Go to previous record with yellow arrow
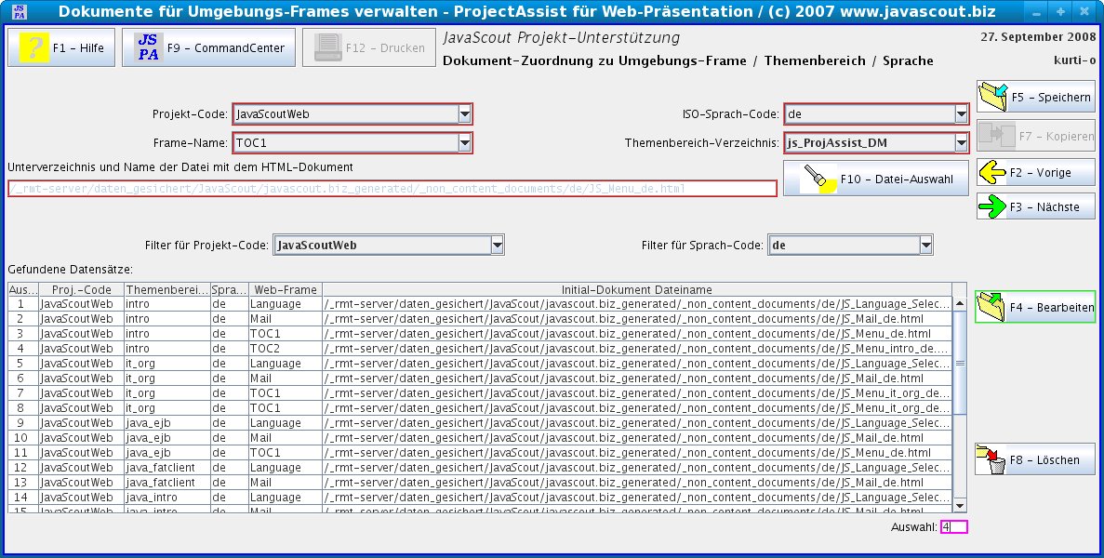This screenshot has height=558, width=1104. (993, 172)
